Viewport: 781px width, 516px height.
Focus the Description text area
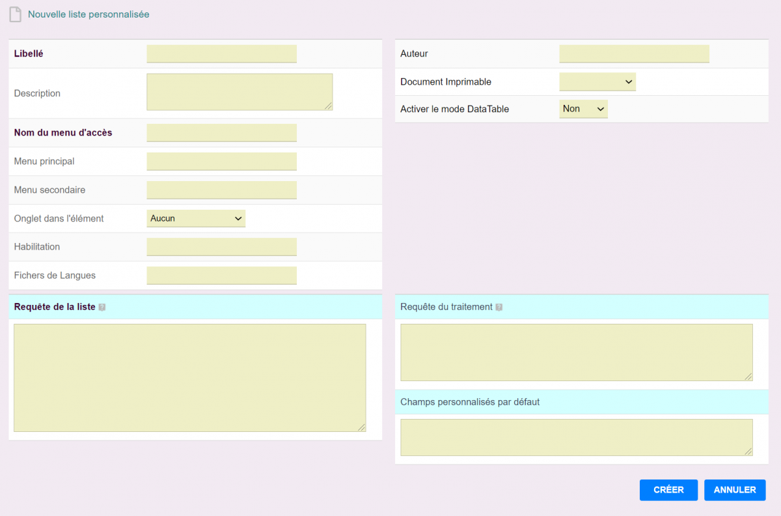[239, 92]
